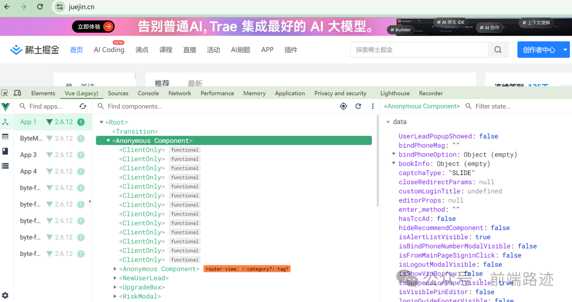Select App 1 in the apps list
572x302 pixels.
click(x=52, y=122)
